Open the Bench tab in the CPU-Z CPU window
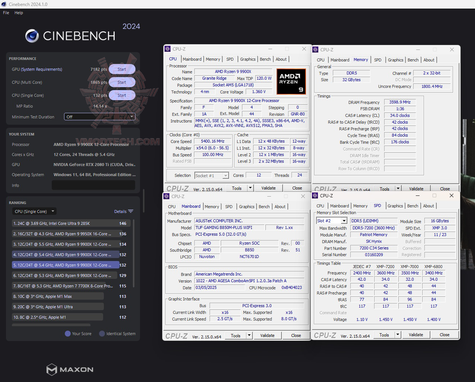The height and width of the screenshot is (382, 475). tap(265, 59)
